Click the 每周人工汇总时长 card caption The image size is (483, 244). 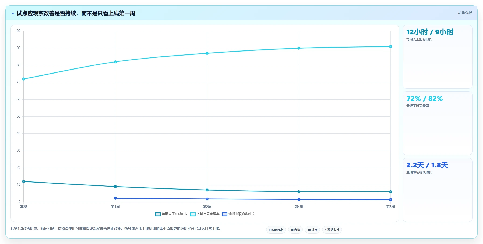(419, 39)
